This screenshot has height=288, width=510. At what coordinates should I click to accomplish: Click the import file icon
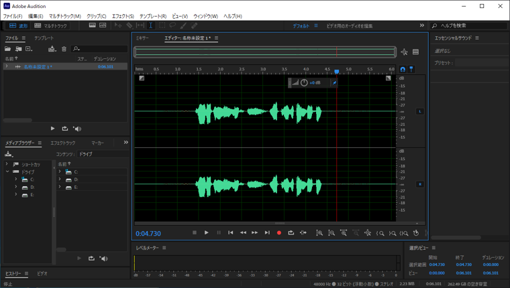point(19,49)
